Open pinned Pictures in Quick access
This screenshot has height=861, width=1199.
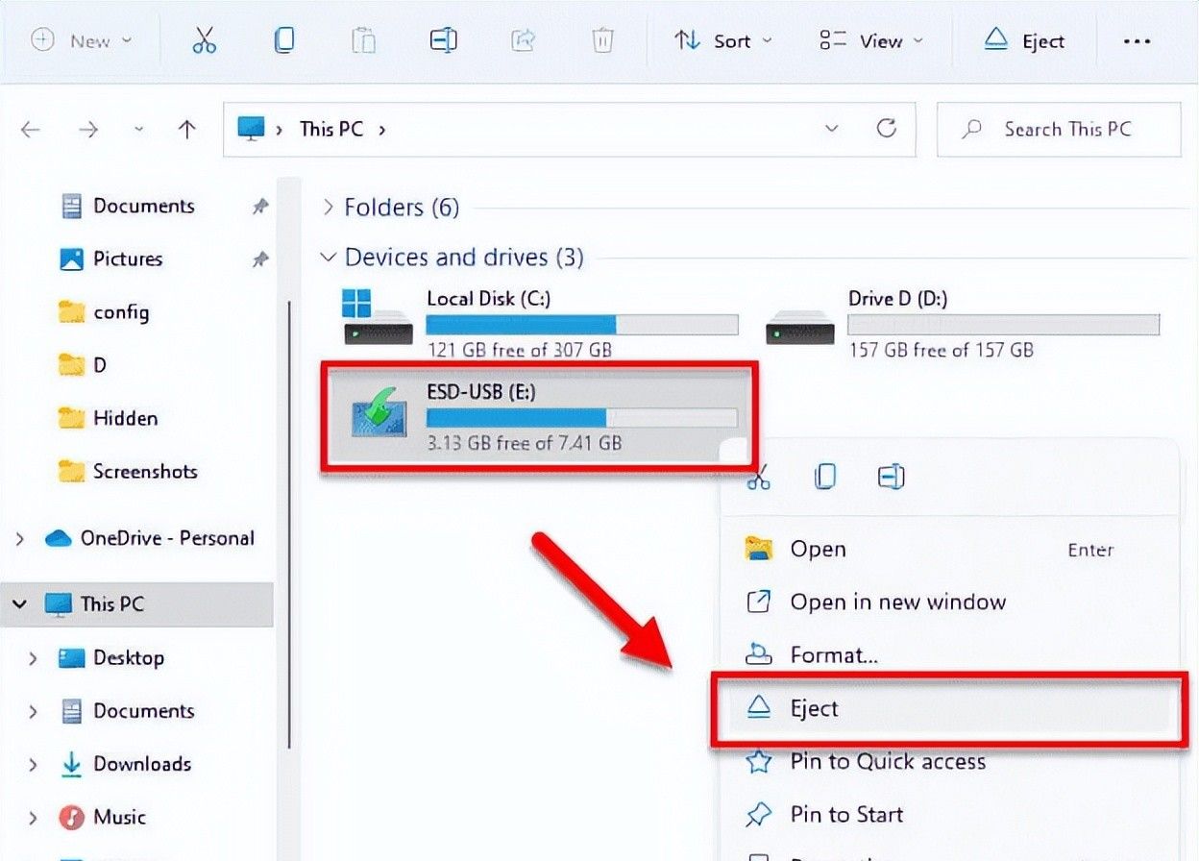128,258
